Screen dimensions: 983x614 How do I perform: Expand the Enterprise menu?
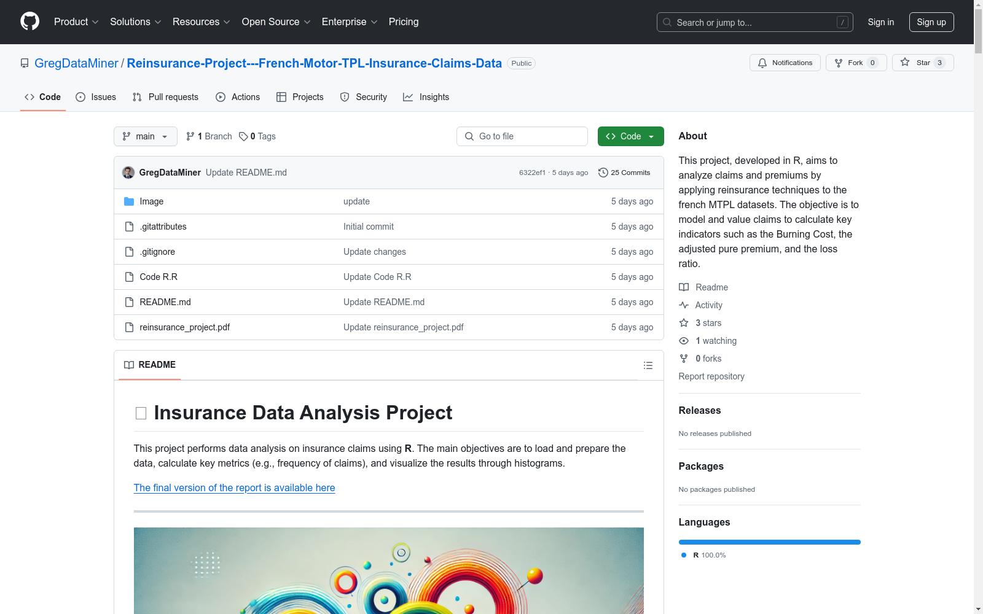coord(350,22)
